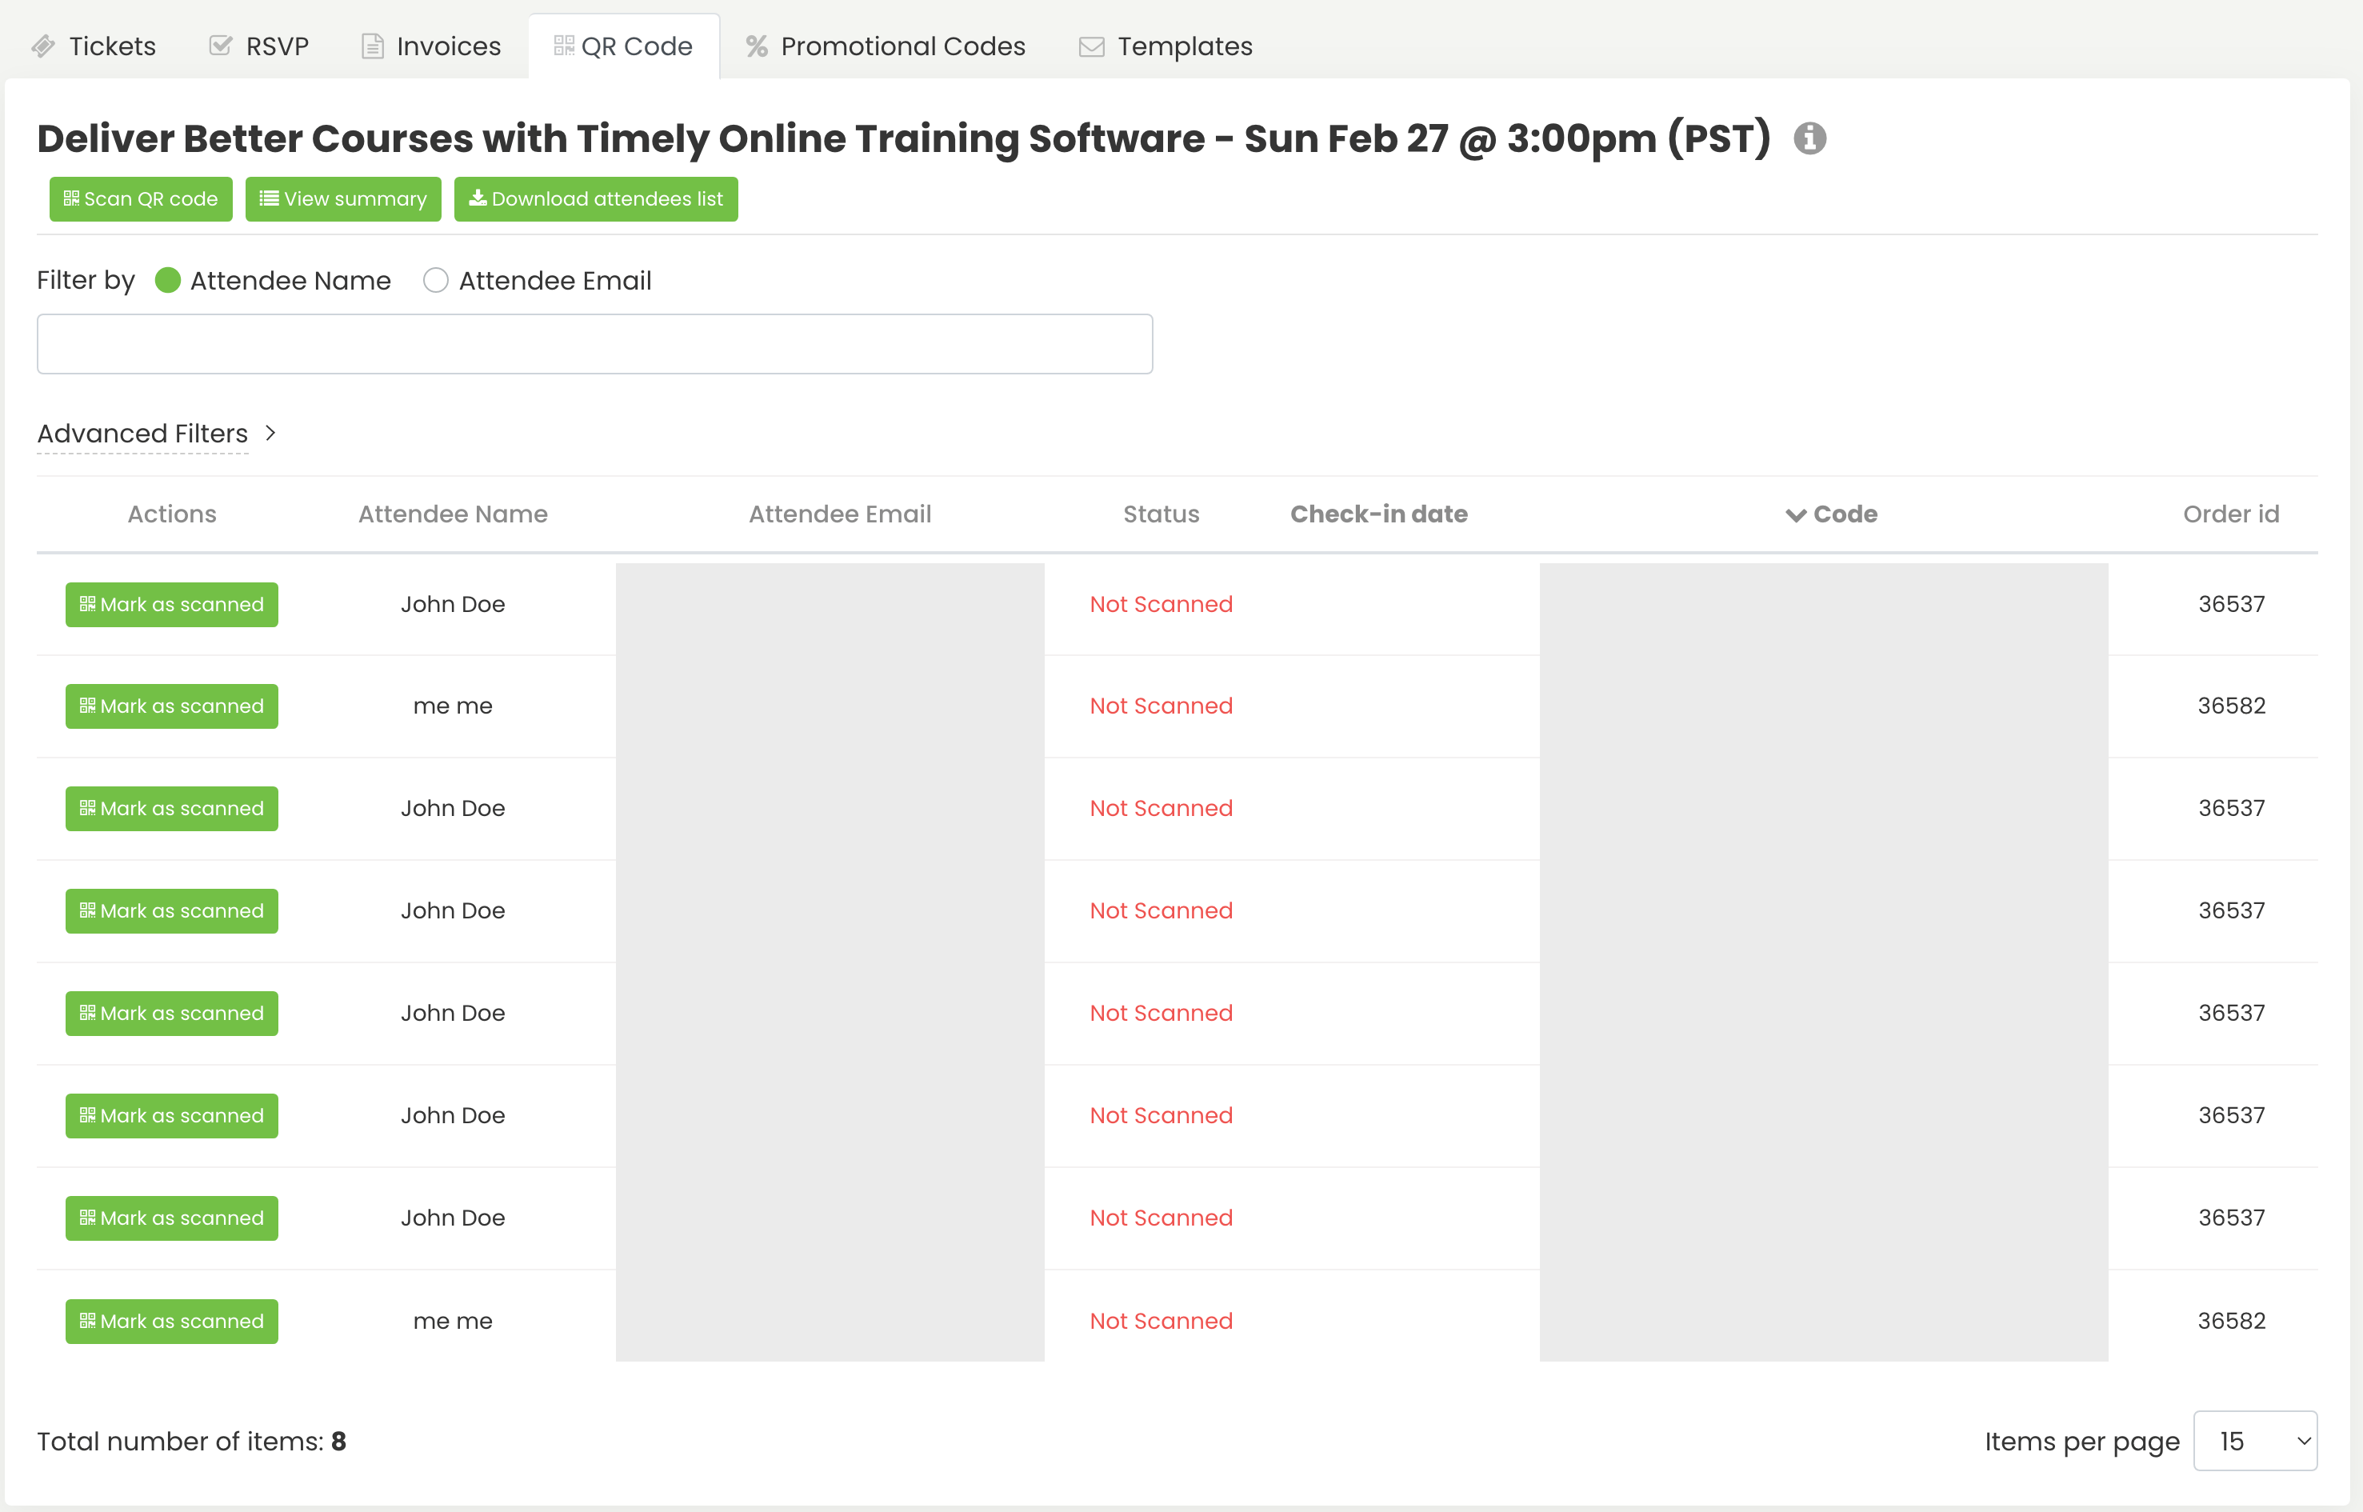The width and height of the screenshot is (2363, 1512).
Task: Focus the filter search input field
Action: pyautogui.click(x=595, y=344)
